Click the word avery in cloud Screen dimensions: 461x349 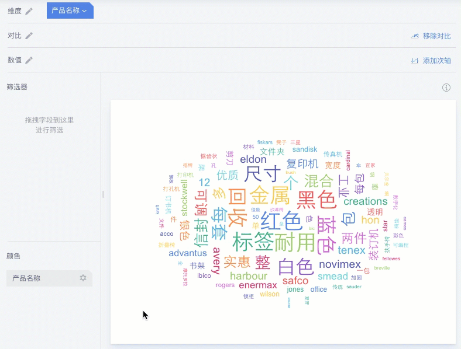pyautogui.click(x=216, y=261)
